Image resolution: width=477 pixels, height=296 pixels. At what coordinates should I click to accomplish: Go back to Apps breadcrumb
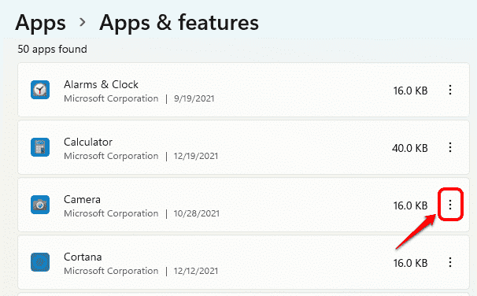pyautogui.click(x=40, y=23)
